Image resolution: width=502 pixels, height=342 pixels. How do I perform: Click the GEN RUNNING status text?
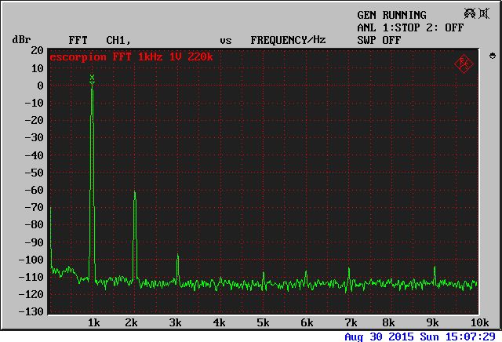391,15
